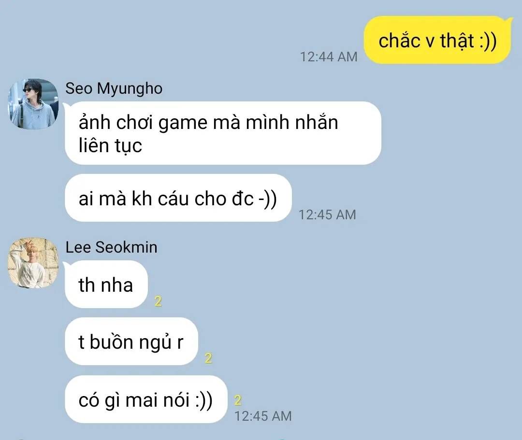
Task: Tap the word 'game' in Myungho's message
Action: click(x=183, y=123)
